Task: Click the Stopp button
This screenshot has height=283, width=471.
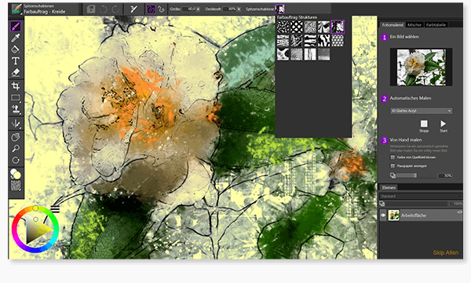Action: coord(424,126)
